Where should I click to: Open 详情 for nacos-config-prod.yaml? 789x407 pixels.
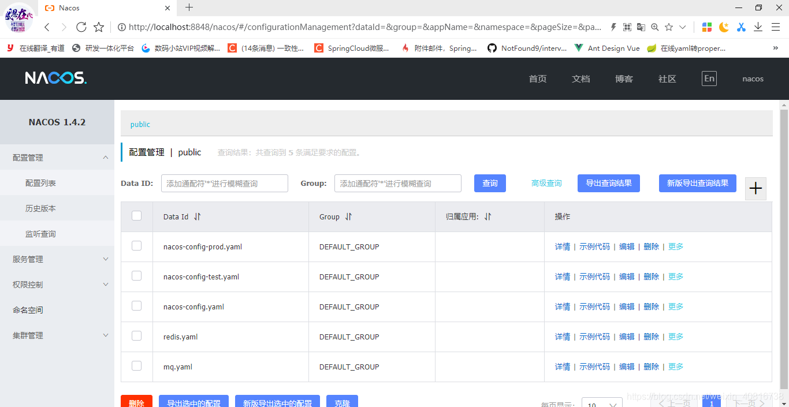point(563,247)
